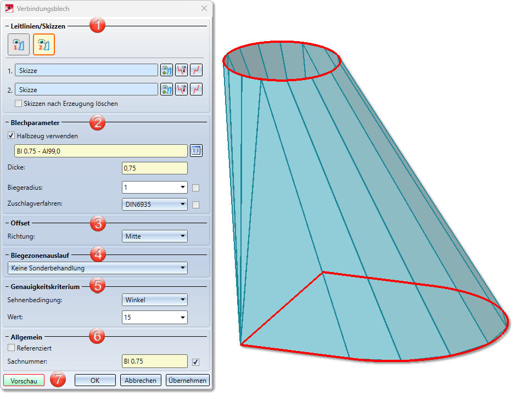Screen dimensions: 527x396
Task: Click the OK button
Action: pyautogui.click(x=95, y=380)
